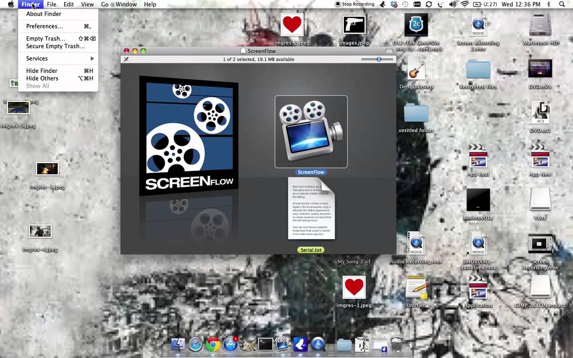Viewport: 573px width, 358px height.
Task: Launch Safari from the Dock
Action: (195, 344)
